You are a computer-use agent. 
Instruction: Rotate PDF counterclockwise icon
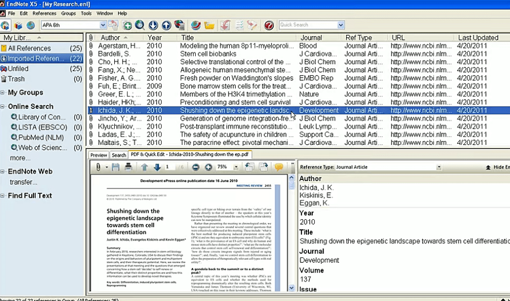coord(250,167)
